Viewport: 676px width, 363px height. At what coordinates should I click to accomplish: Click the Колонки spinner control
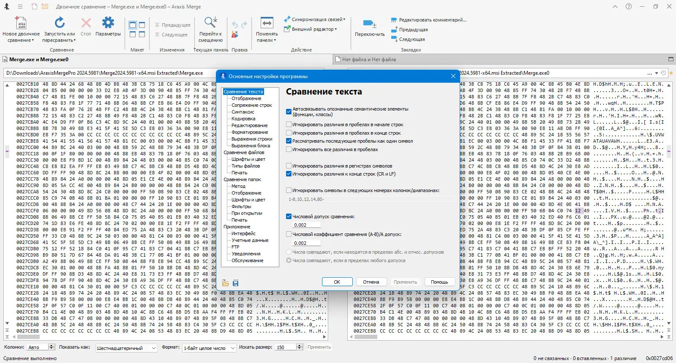52,347
